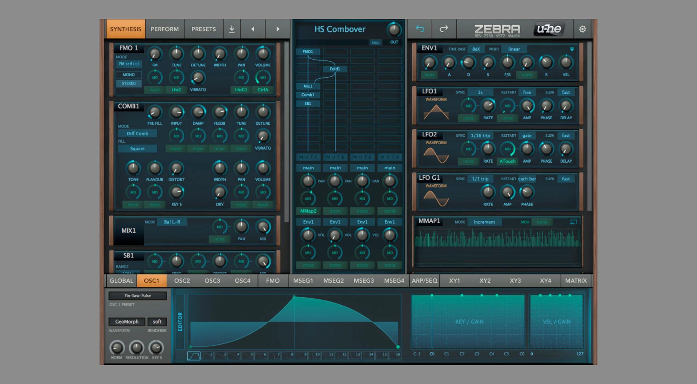Open MIX1 mode dropdown Bal L-R
This screenshot has width=697, height=384.
172,222
